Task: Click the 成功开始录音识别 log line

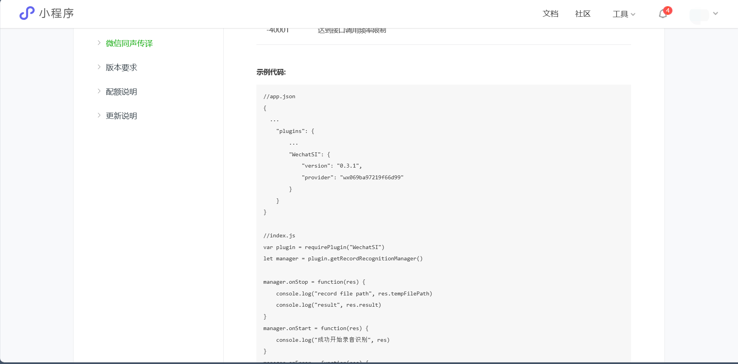Action: tap(333, 340)
